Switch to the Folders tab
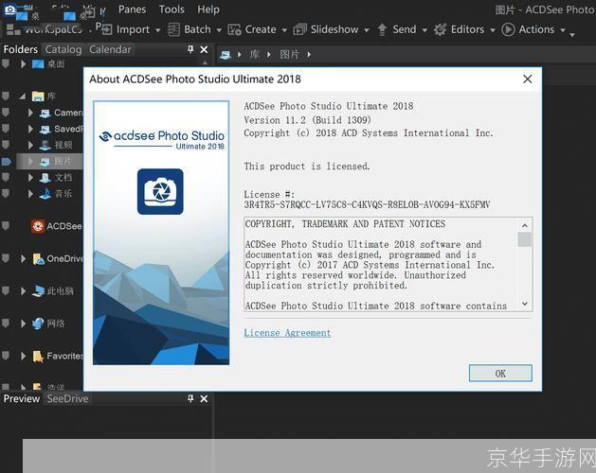 pos(21,49)
